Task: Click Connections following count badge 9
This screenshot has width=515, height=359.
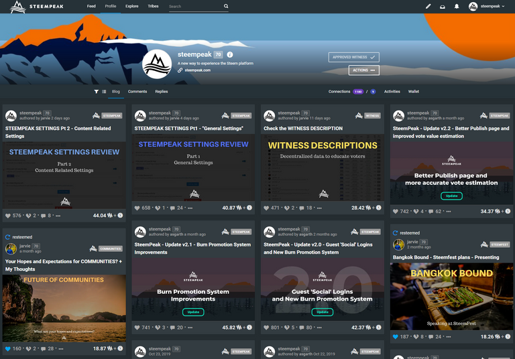Action: [373, 92]
